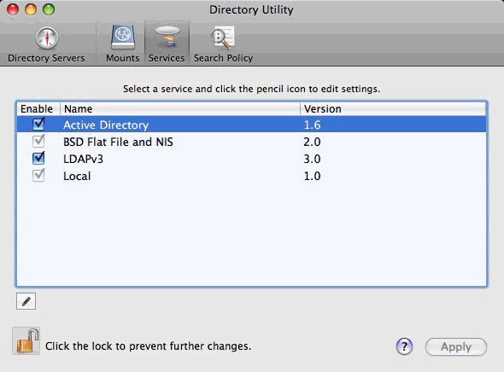Click version 2.0 in BSD row

click(x=312, y=142)
